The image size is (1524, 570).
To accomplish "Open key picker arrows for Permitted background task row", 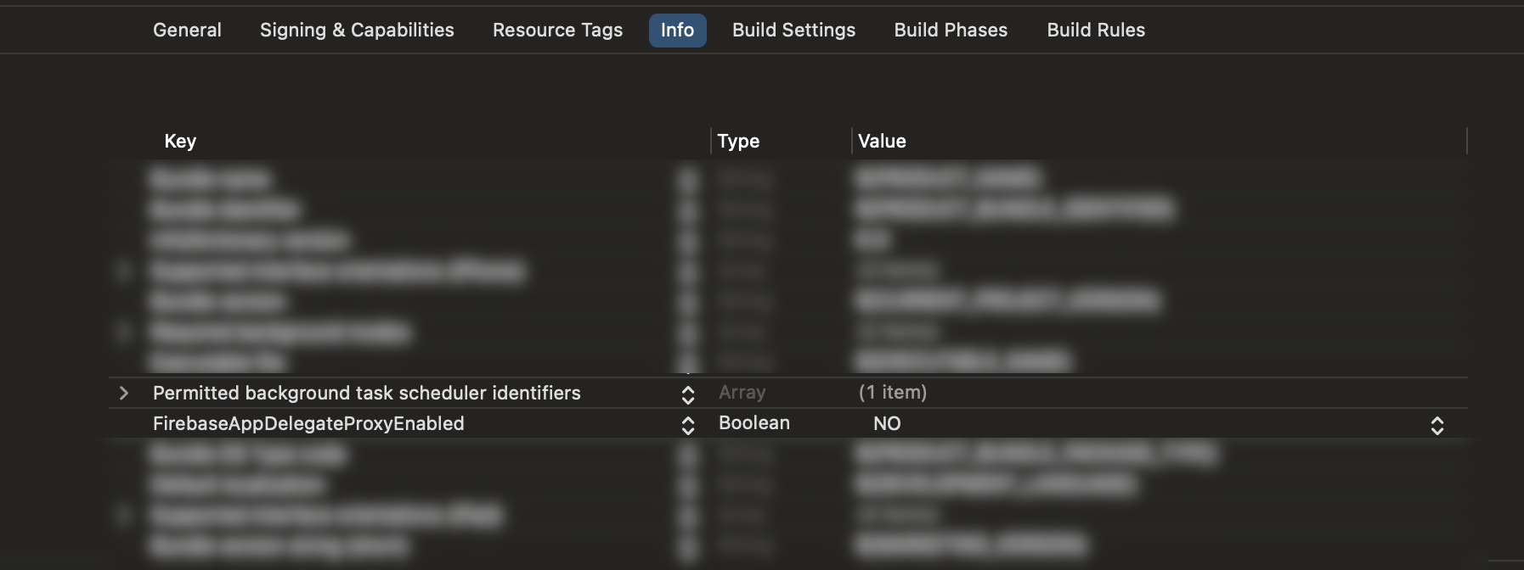I will tap(688, 394).
